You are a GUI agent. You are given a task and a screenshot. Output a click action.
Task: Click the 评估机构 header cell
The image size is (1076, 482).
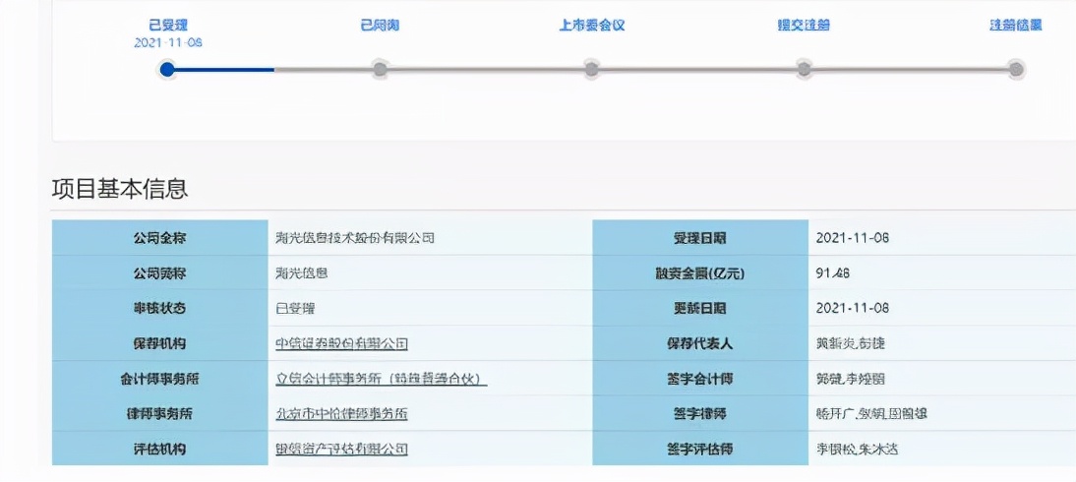click(160, 449)
